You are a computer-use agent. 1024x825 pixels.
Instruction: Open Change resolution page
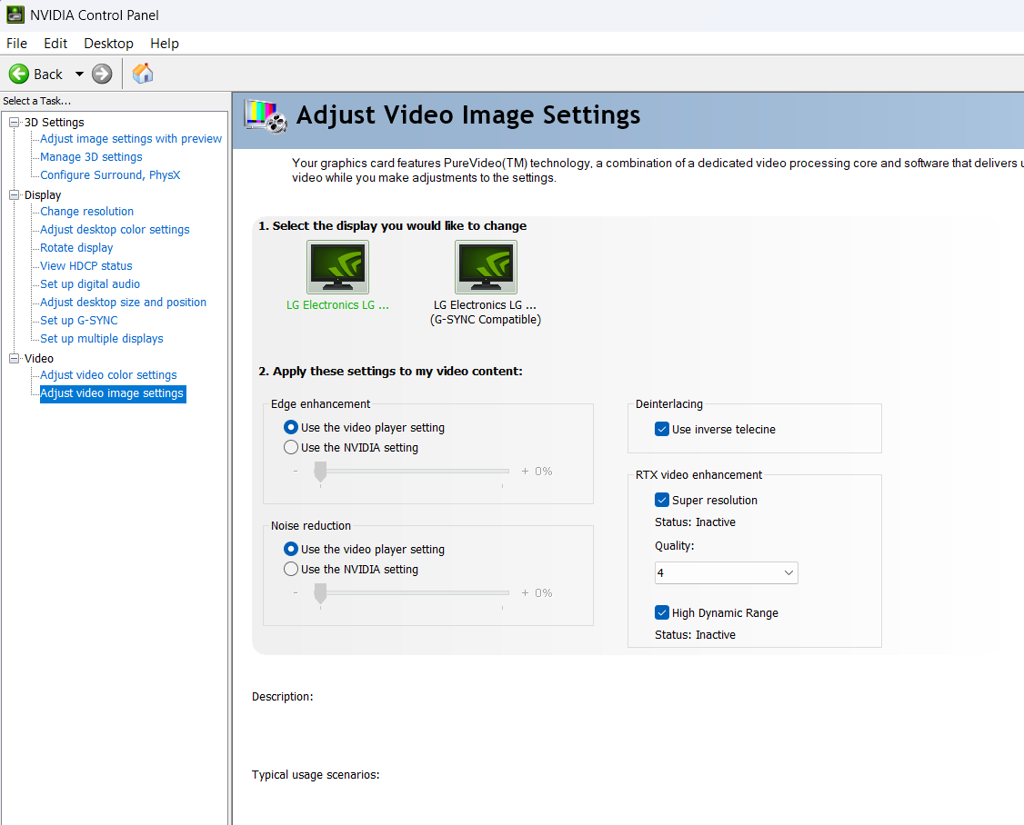(x=87, y=212)
